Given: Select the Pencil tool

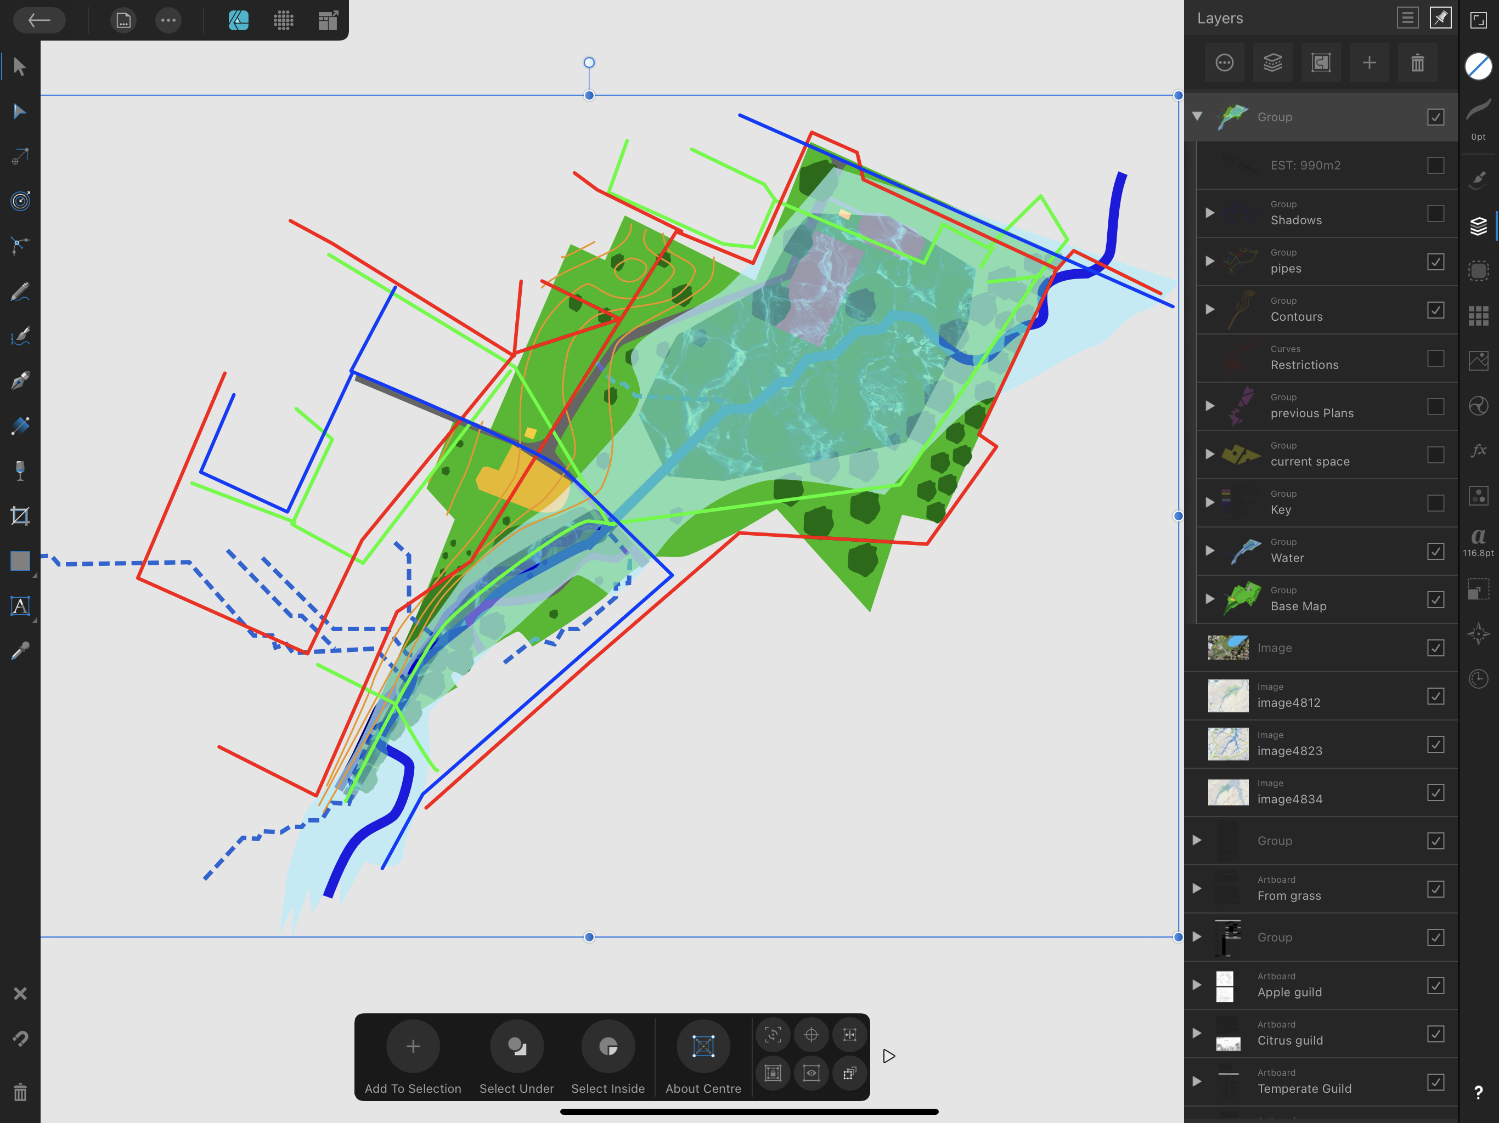Looking at the screenshot, I should (x=20, y=291).
